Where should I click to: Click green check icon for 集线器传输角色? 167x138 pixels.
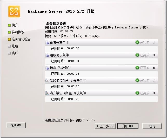(x=137, y=80)
